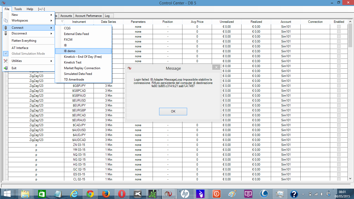This screenshot has width=354, height=199.
Task: Click the Exit door icon in File menu
Action: 6,68
